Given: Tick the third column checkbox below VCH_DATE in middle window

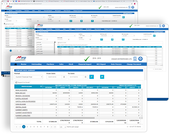Looking at the screenshot, I should pyautogui.click(x=37, y=47).
